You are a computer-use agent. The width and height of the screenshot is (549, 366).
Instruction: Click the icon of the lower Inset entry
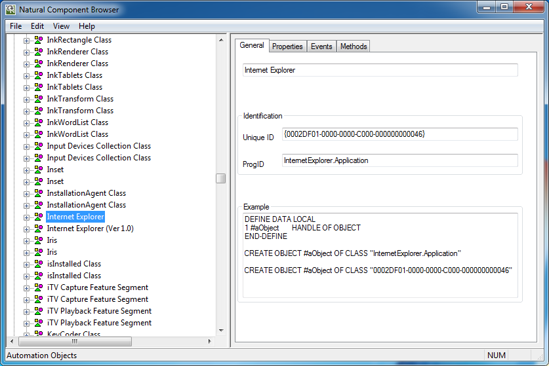39,181
